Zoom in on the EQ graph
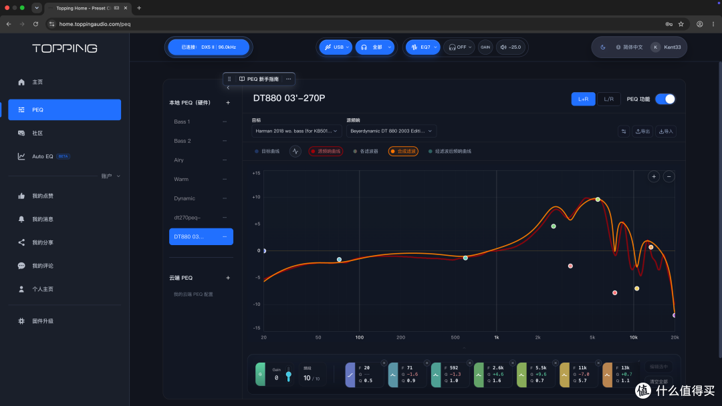The image size is (722, 406). click(x=654, y=176)
